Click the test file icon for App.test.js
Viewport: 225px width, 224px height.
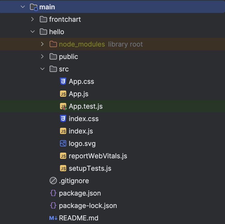point(63,106)
